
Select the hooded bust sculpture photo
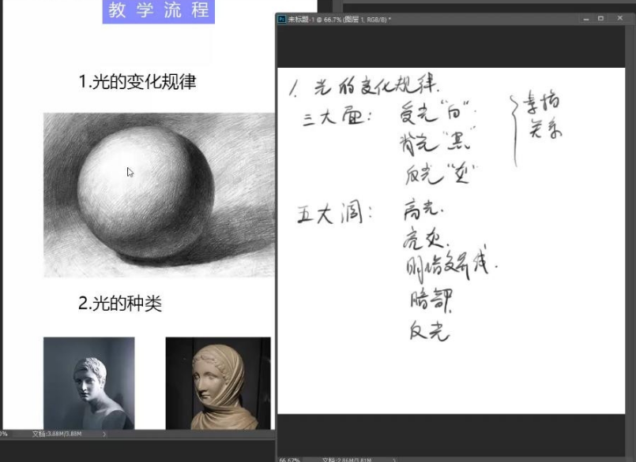(217, 383)
